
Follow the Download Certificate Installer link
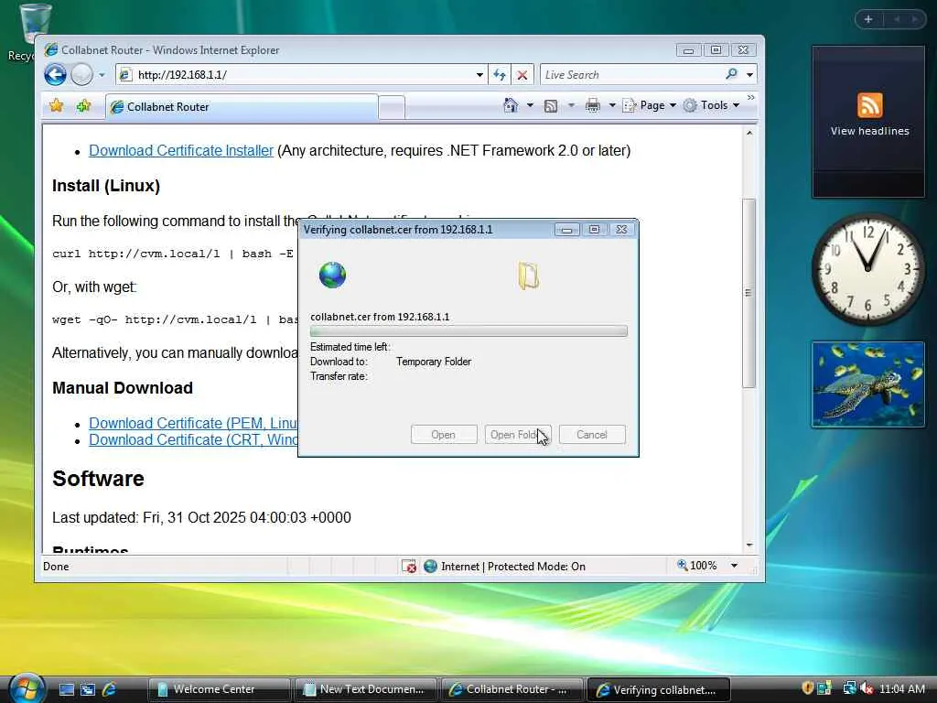click(181, 151)
